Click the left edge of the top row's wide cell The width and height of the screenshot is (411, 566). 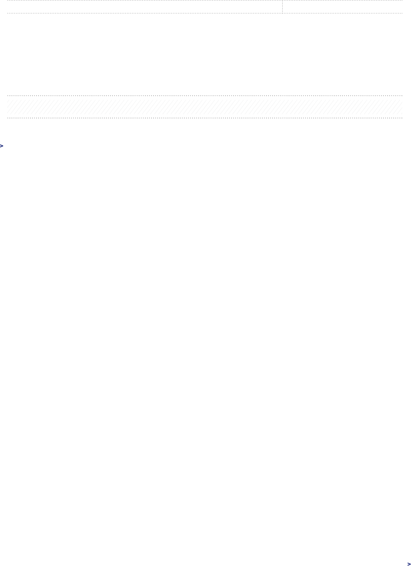pos(8,7)
